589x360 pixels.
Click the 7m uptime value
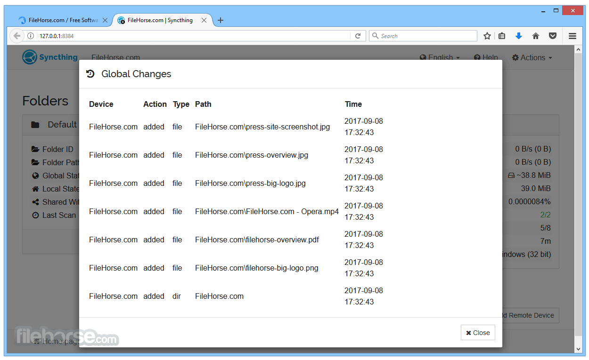point(546,241)
